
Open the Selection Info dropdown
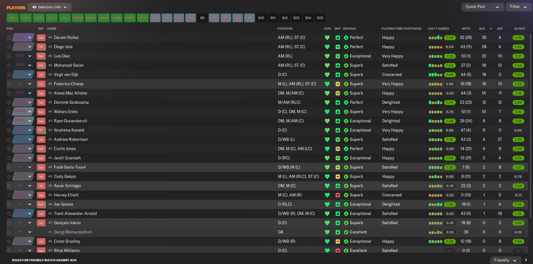pyautogui.click(x=50, y=7)
